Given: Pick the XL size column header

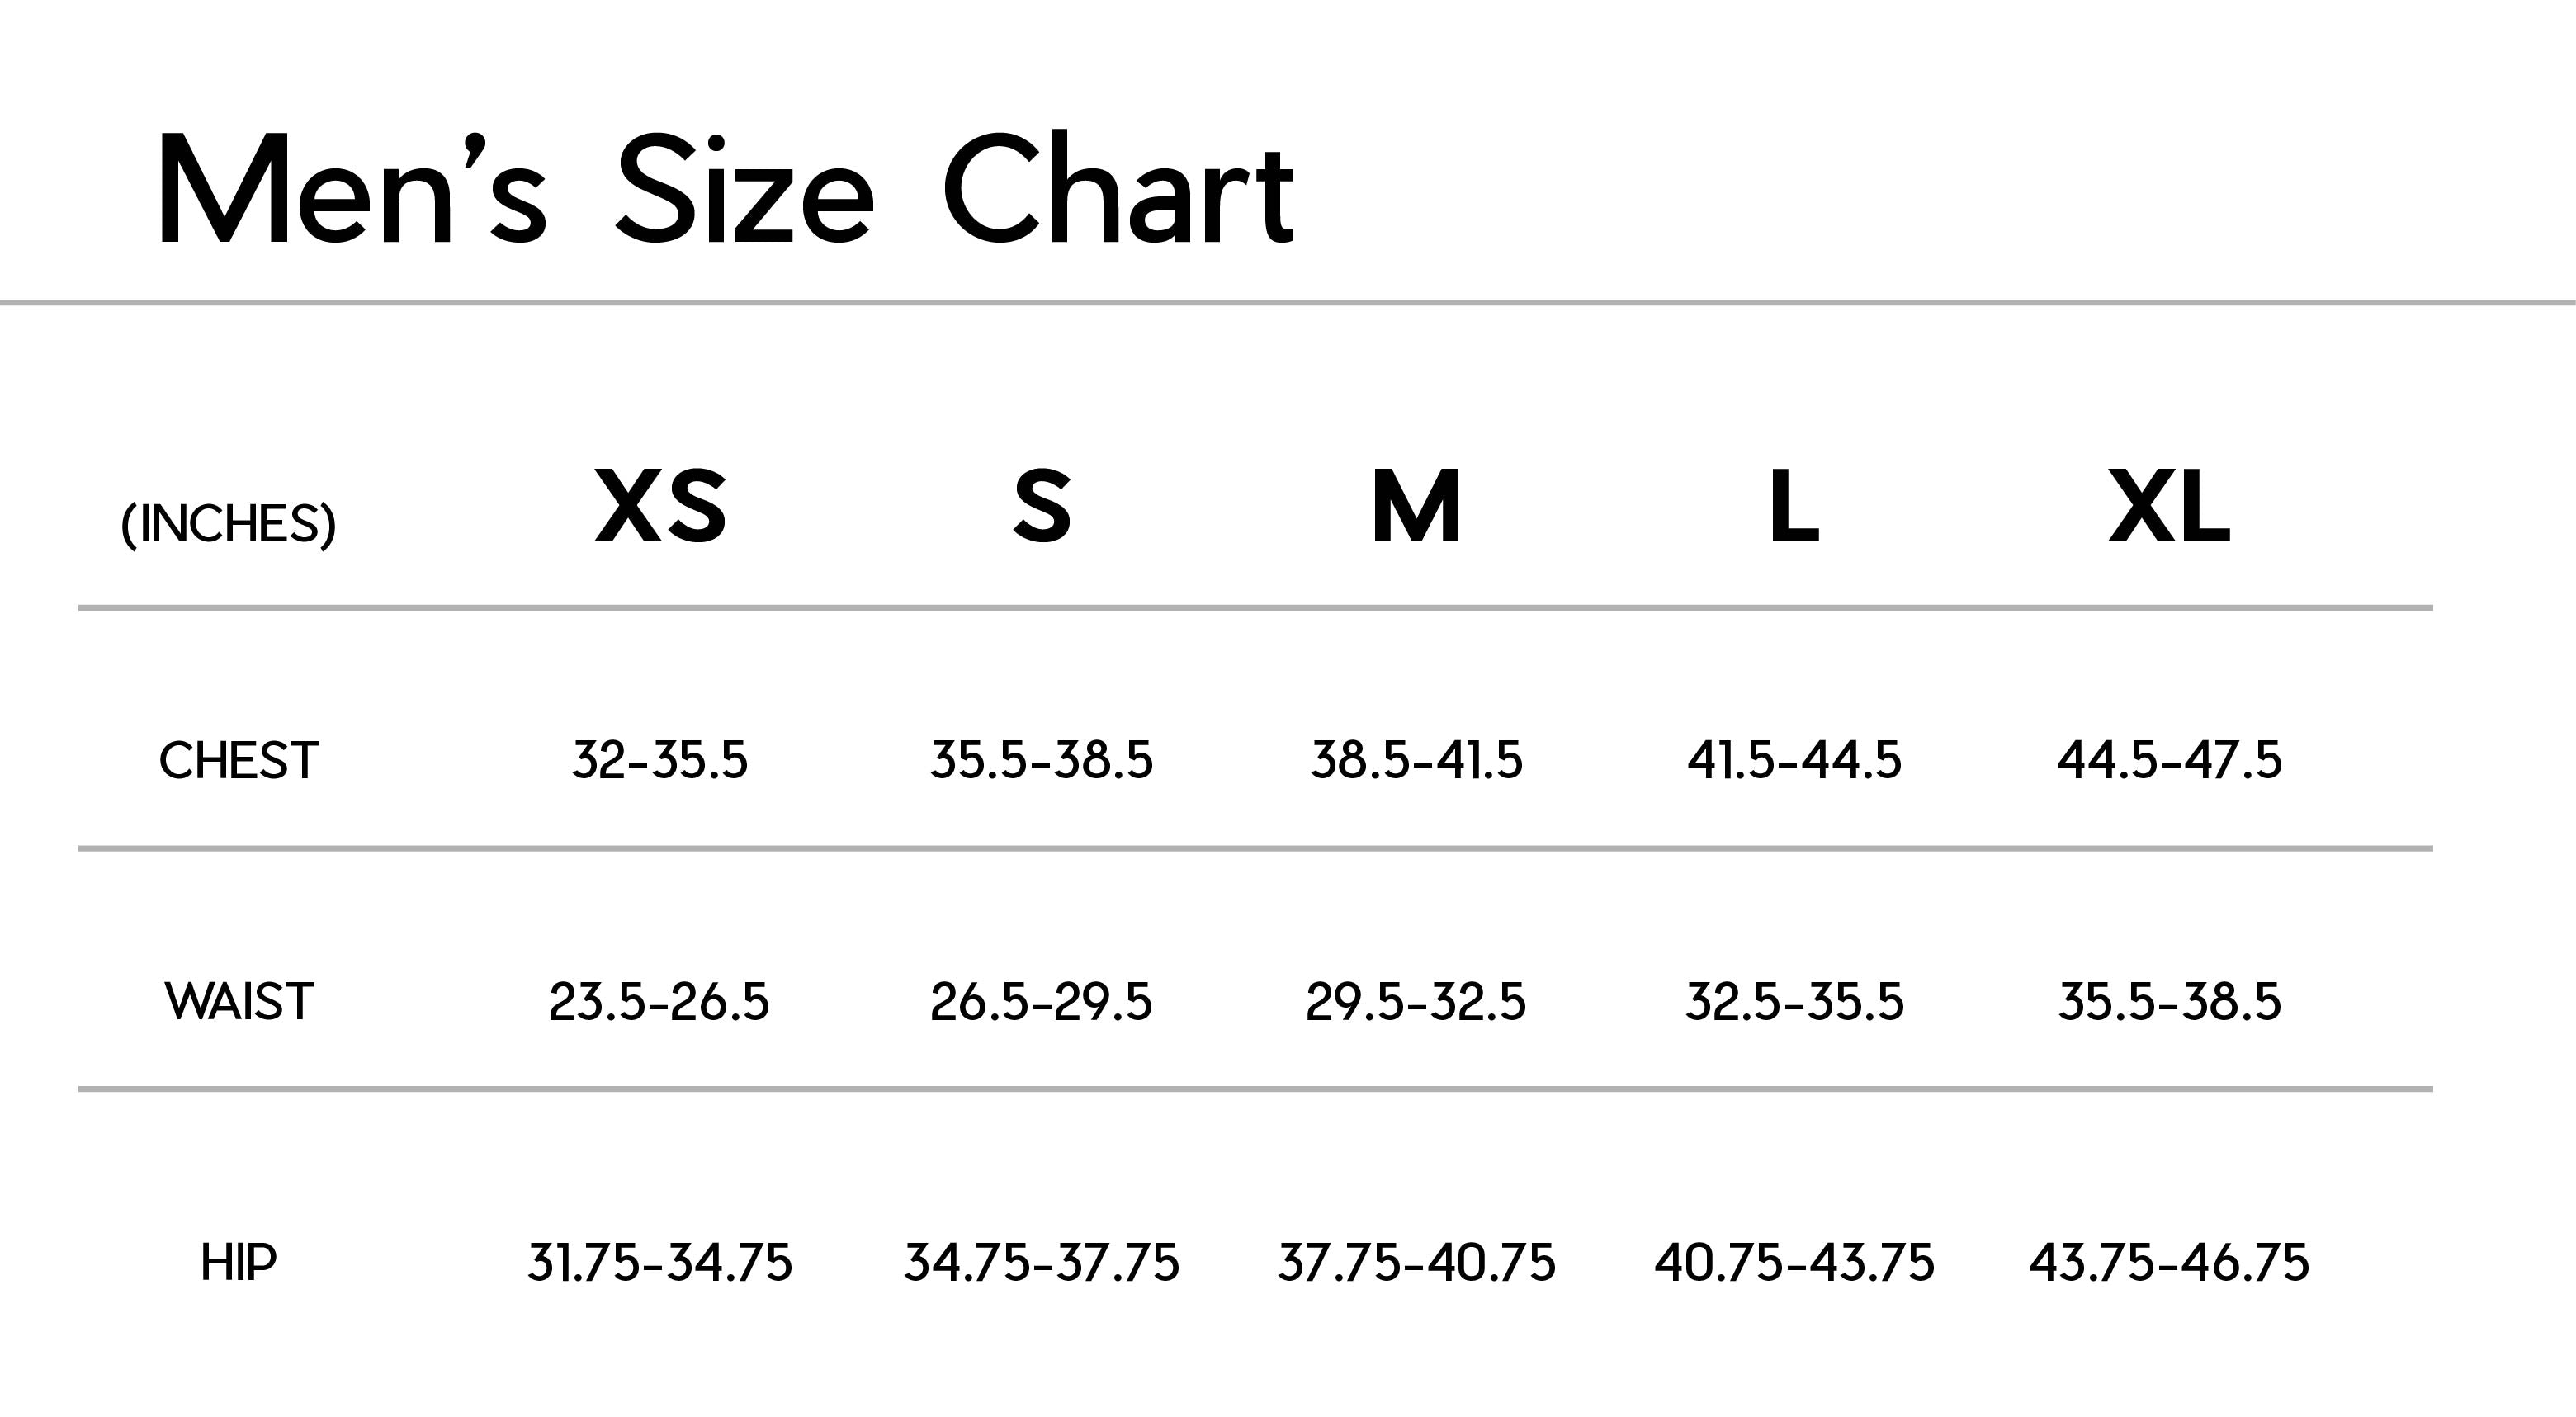Looking at the screenshot, I should 2169,507.
